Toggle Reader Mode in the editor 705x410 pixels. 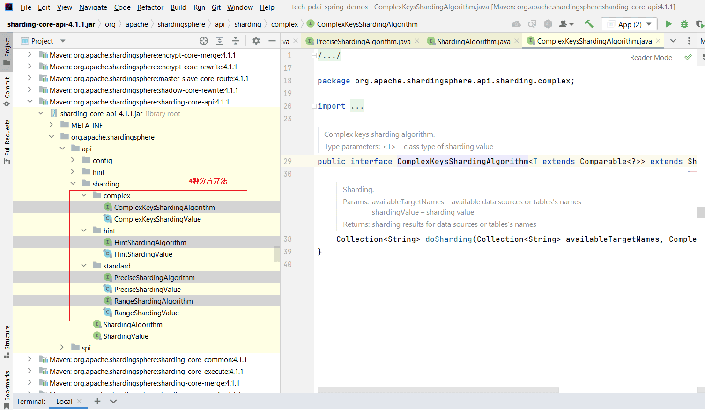[x=651, y=57]
